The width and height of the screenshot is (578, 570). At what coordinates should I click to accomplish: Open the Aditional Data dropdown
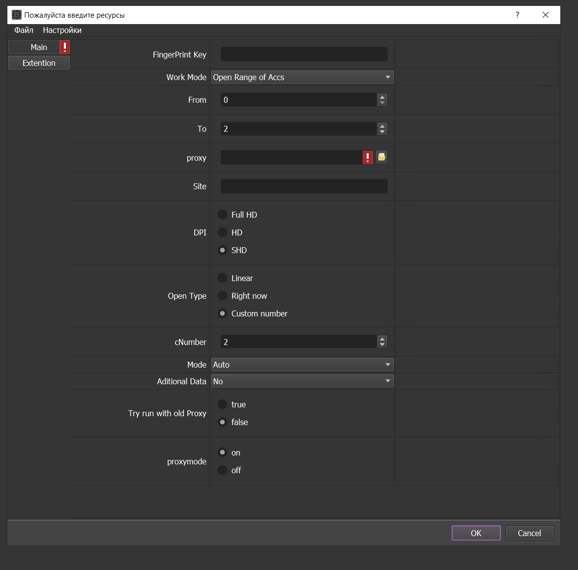pos(302,381)
